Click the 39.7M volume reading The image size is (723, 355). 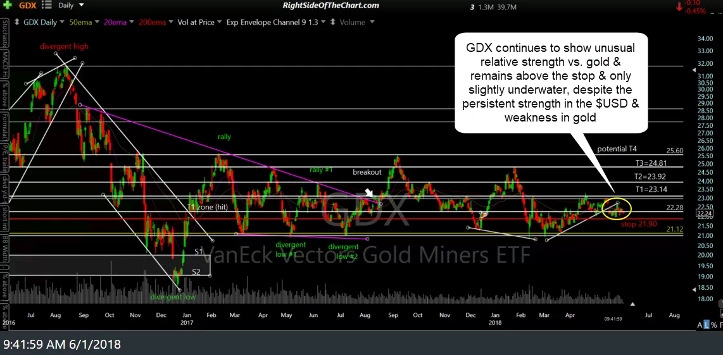(506, 7)
